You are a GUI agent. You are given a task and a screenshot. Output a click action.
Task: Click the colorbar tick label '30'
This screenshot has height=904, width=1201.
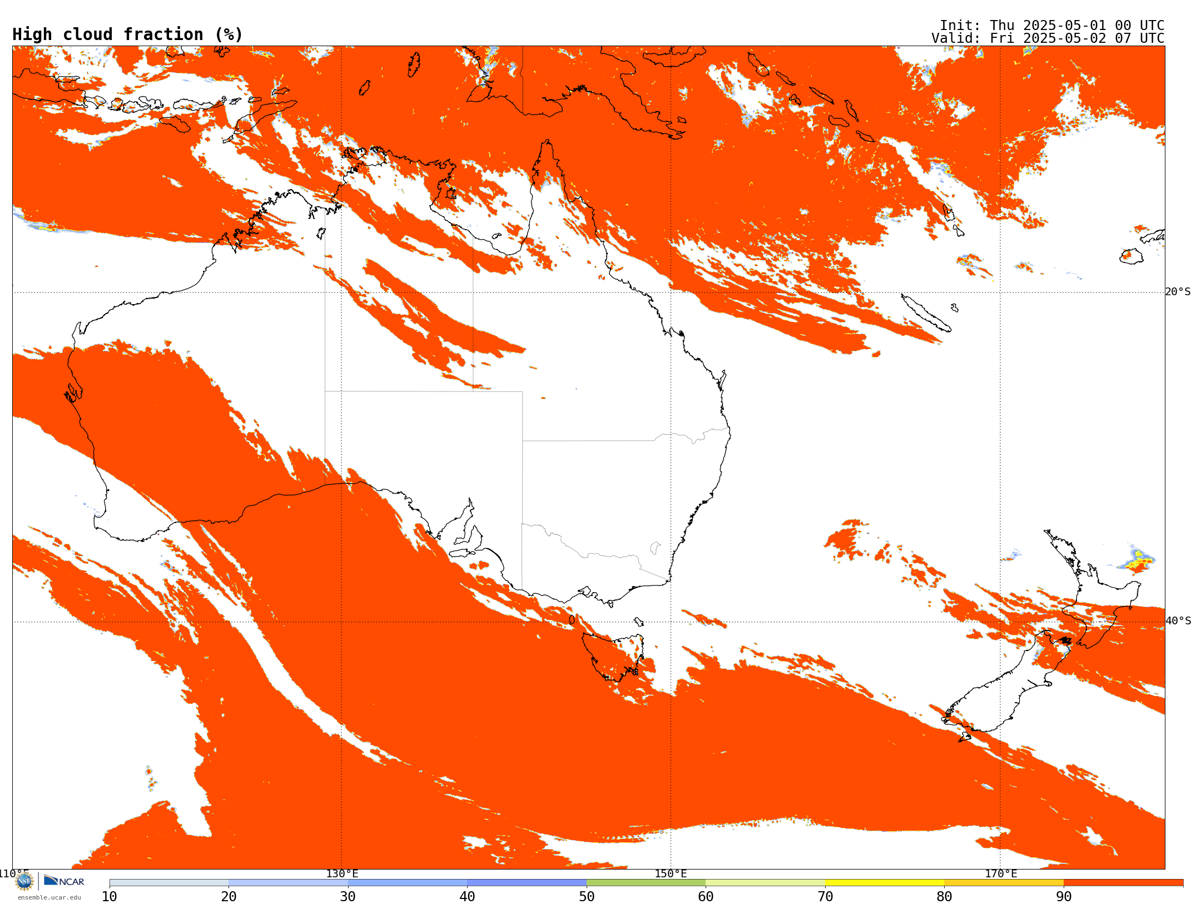[x=348, y=897]
